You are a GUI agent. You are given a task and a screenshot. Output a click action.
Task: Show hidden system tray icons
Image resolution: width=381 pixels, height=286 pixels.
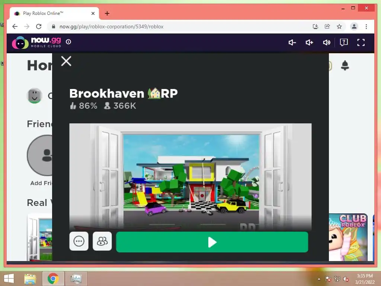click(x=319, y=279)
